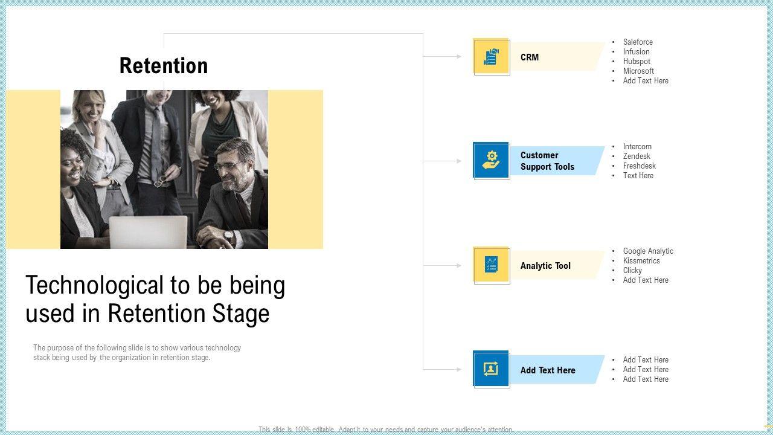Screen dimensions: 773x435
Task: Click the Analytic Tool label banner
Action: (556, 265)
